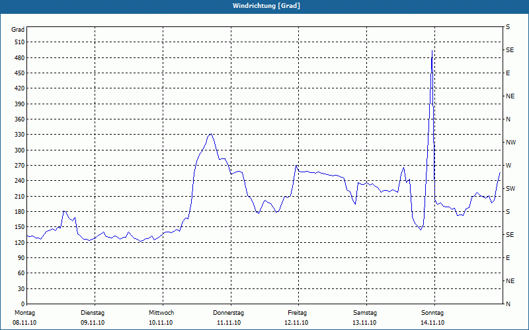Viewport: 529px width, 330px height.
Task: Select the Freitag day label
Action: tap(297, 313)
